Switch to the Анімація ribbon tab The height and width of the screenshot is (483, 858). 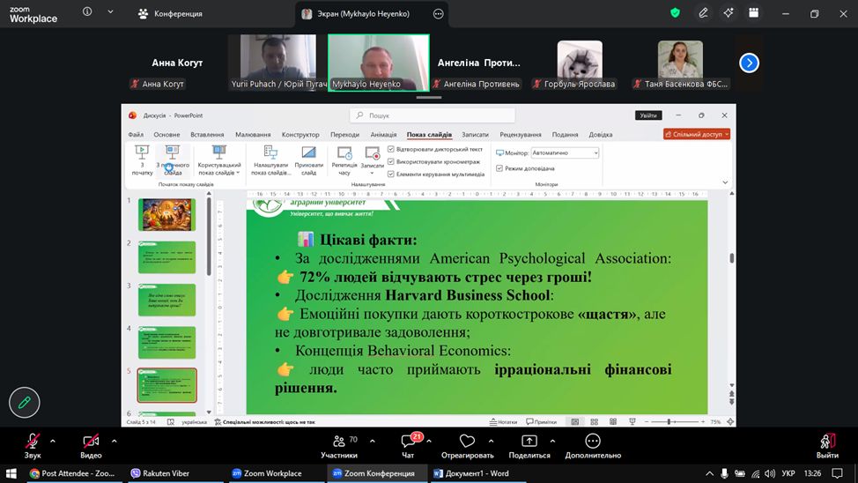[383, 135]
